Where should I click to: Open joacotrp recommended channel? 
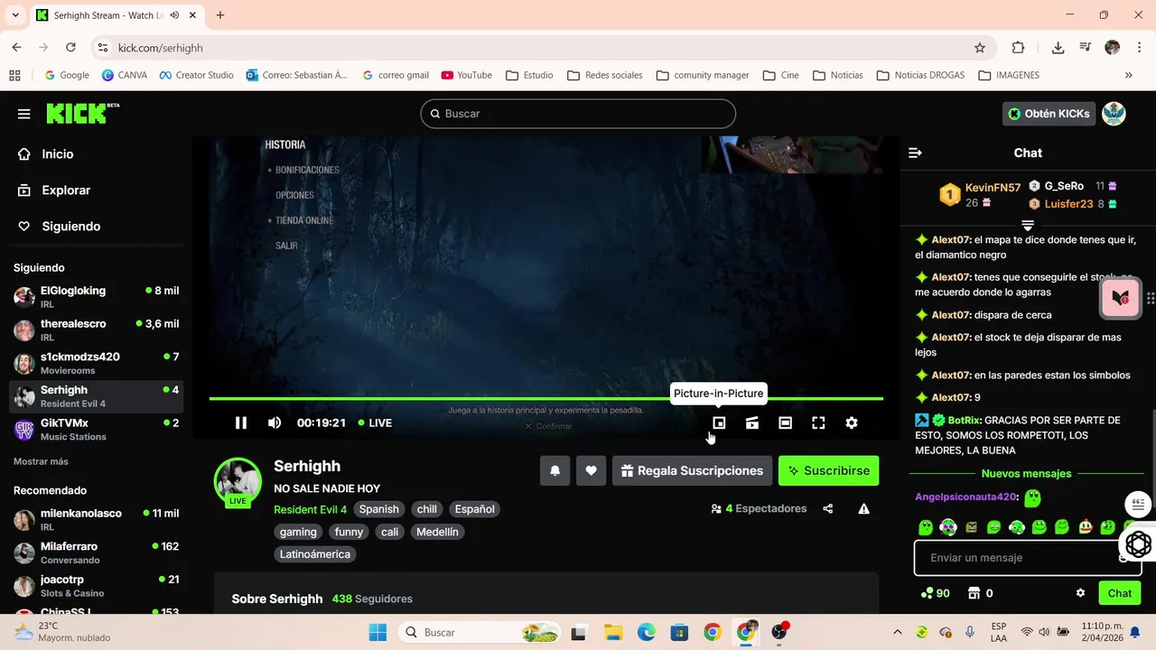point(96,585)
